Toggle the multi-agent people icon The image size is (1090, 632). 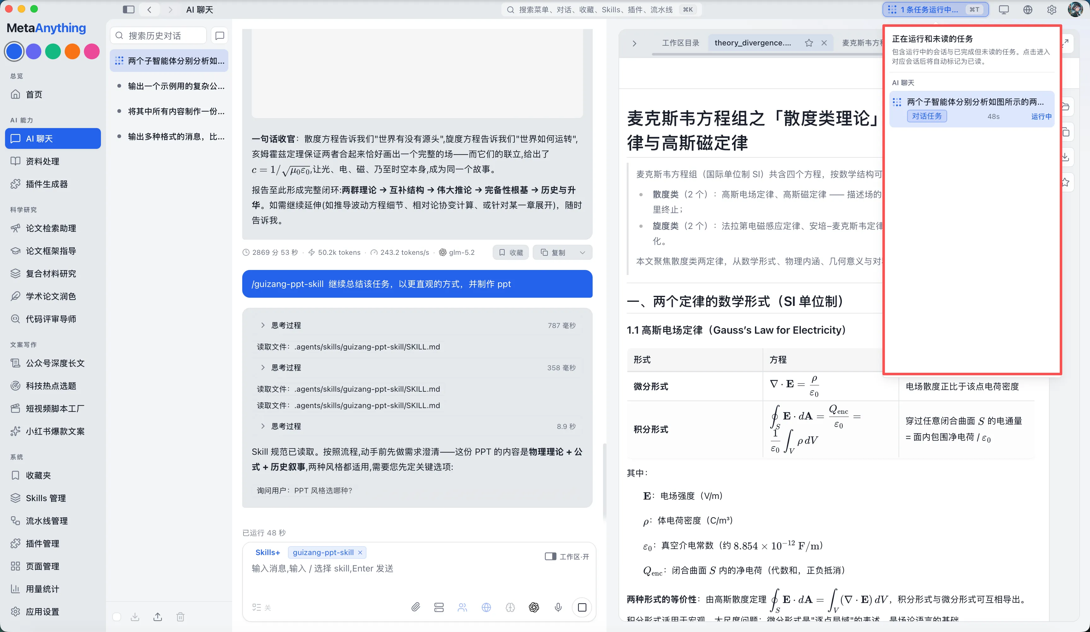pyautogui.click(x=462, y=607)
